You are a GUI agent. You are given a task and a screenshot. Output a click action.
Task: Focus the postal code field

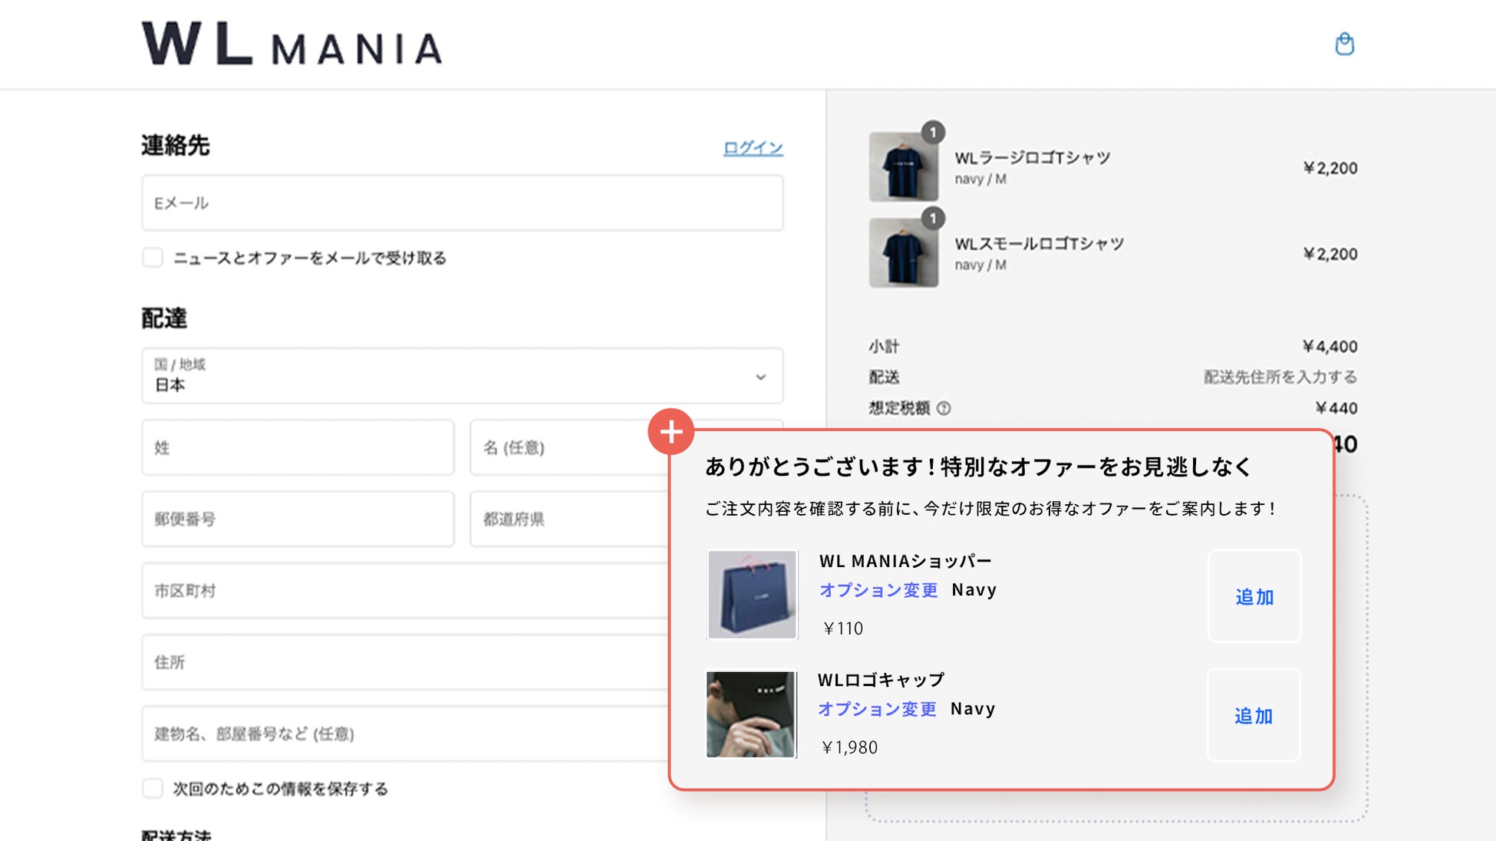pos(298,519)
